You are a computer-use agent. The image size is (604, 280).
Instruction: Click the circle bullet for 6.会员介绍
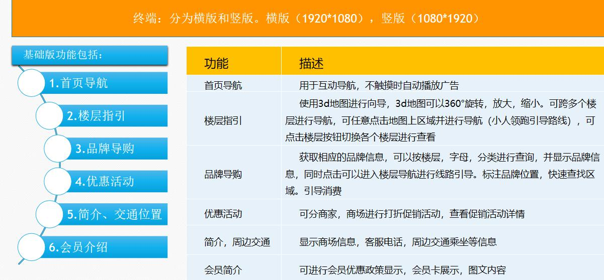click(x=31, y=247)
